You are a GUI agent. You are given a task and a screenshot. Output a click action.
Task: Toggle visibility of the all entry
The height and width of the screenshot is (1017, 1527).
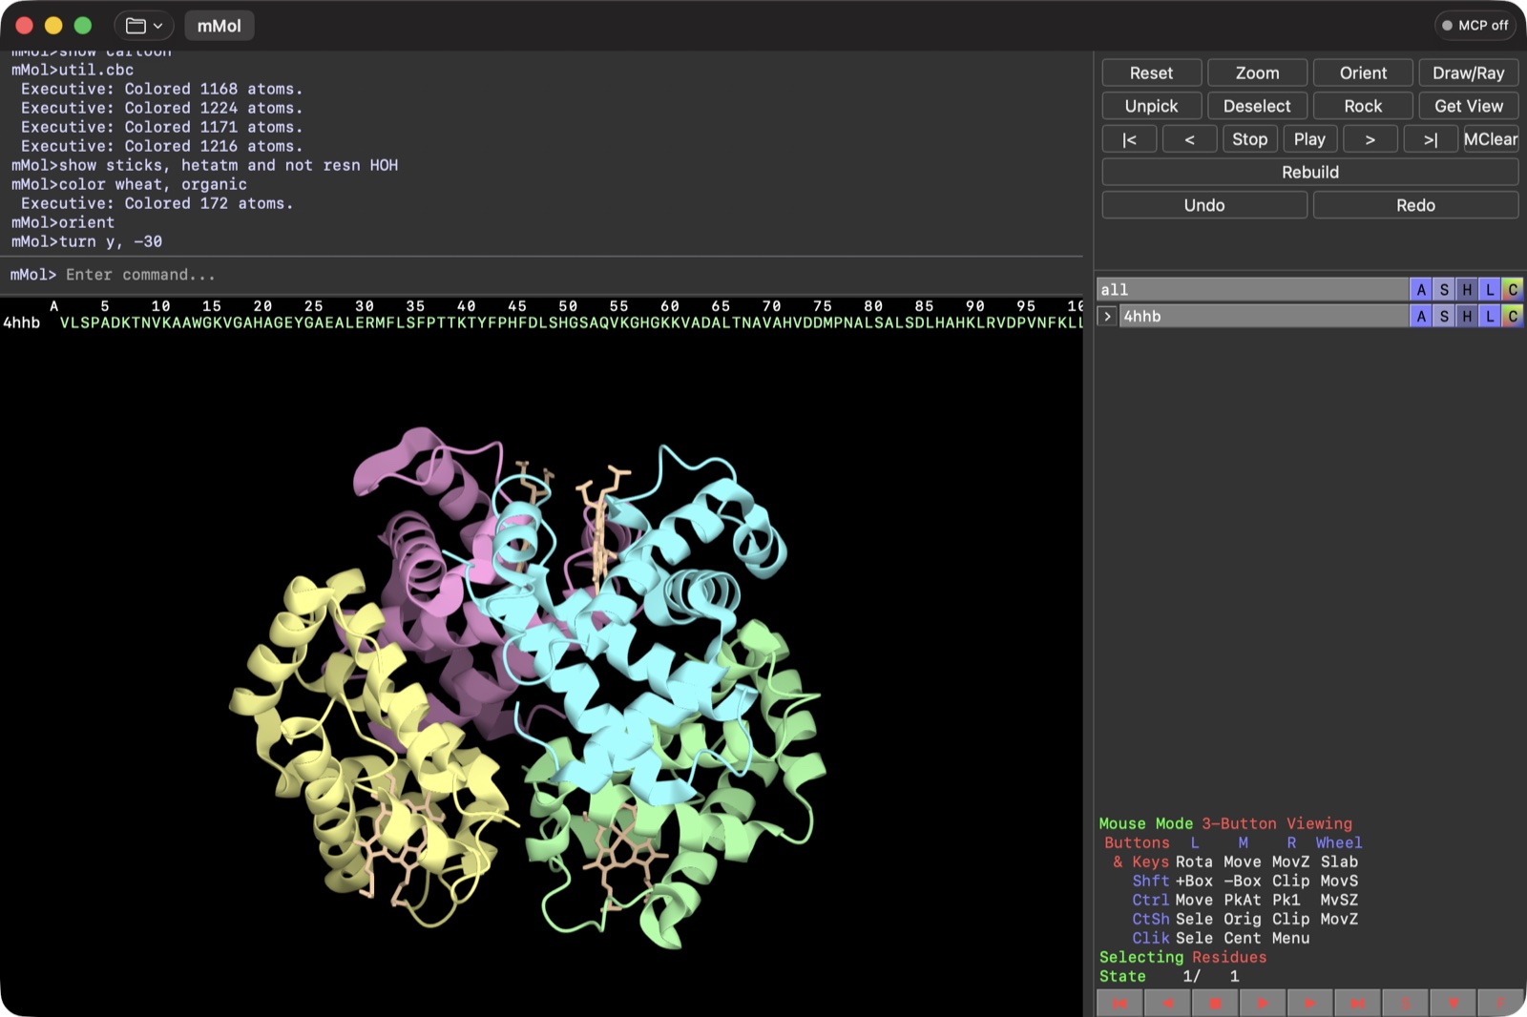point(1252,289)
